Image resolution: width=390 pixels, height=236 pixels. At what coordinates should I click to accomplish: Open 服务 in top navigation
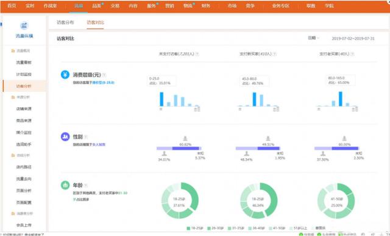coord(151,5)
